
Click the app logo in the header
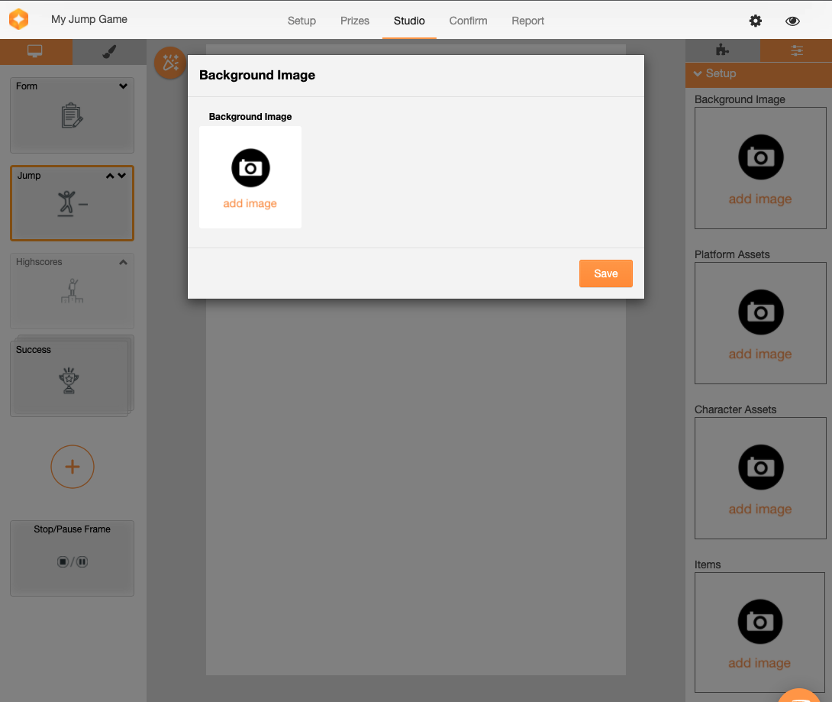click(19, 20)
